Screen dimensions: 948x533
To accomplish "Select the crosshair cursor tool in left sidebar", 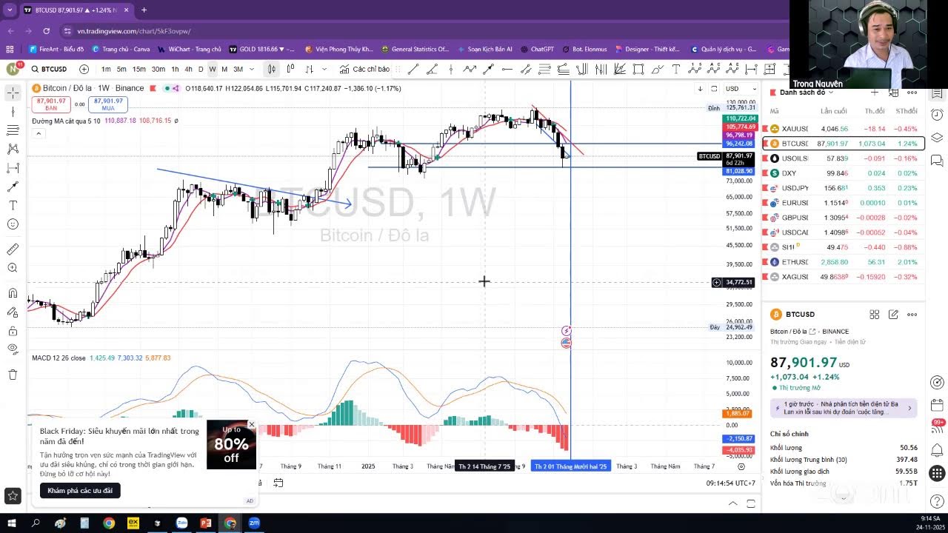I will tap(13, 93).
